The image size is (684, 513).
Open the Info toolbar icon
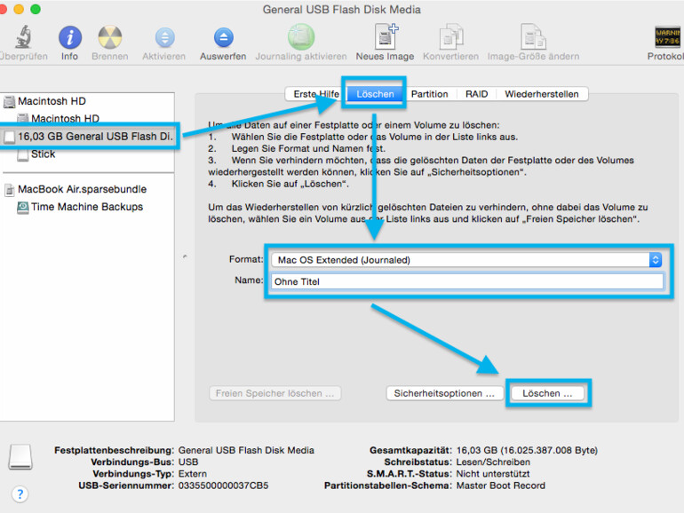coord(70,37)
